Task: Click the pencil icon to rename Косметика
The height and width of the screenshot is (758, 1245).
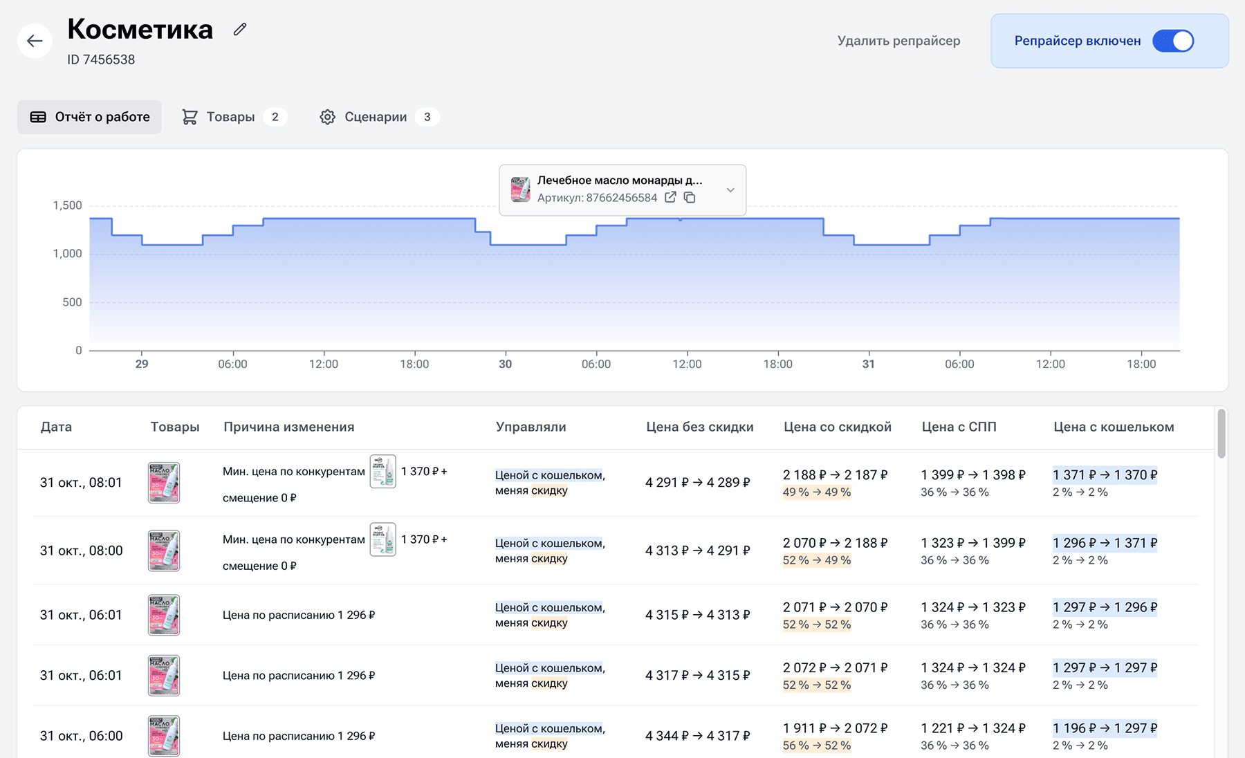Action: [240, 30]
